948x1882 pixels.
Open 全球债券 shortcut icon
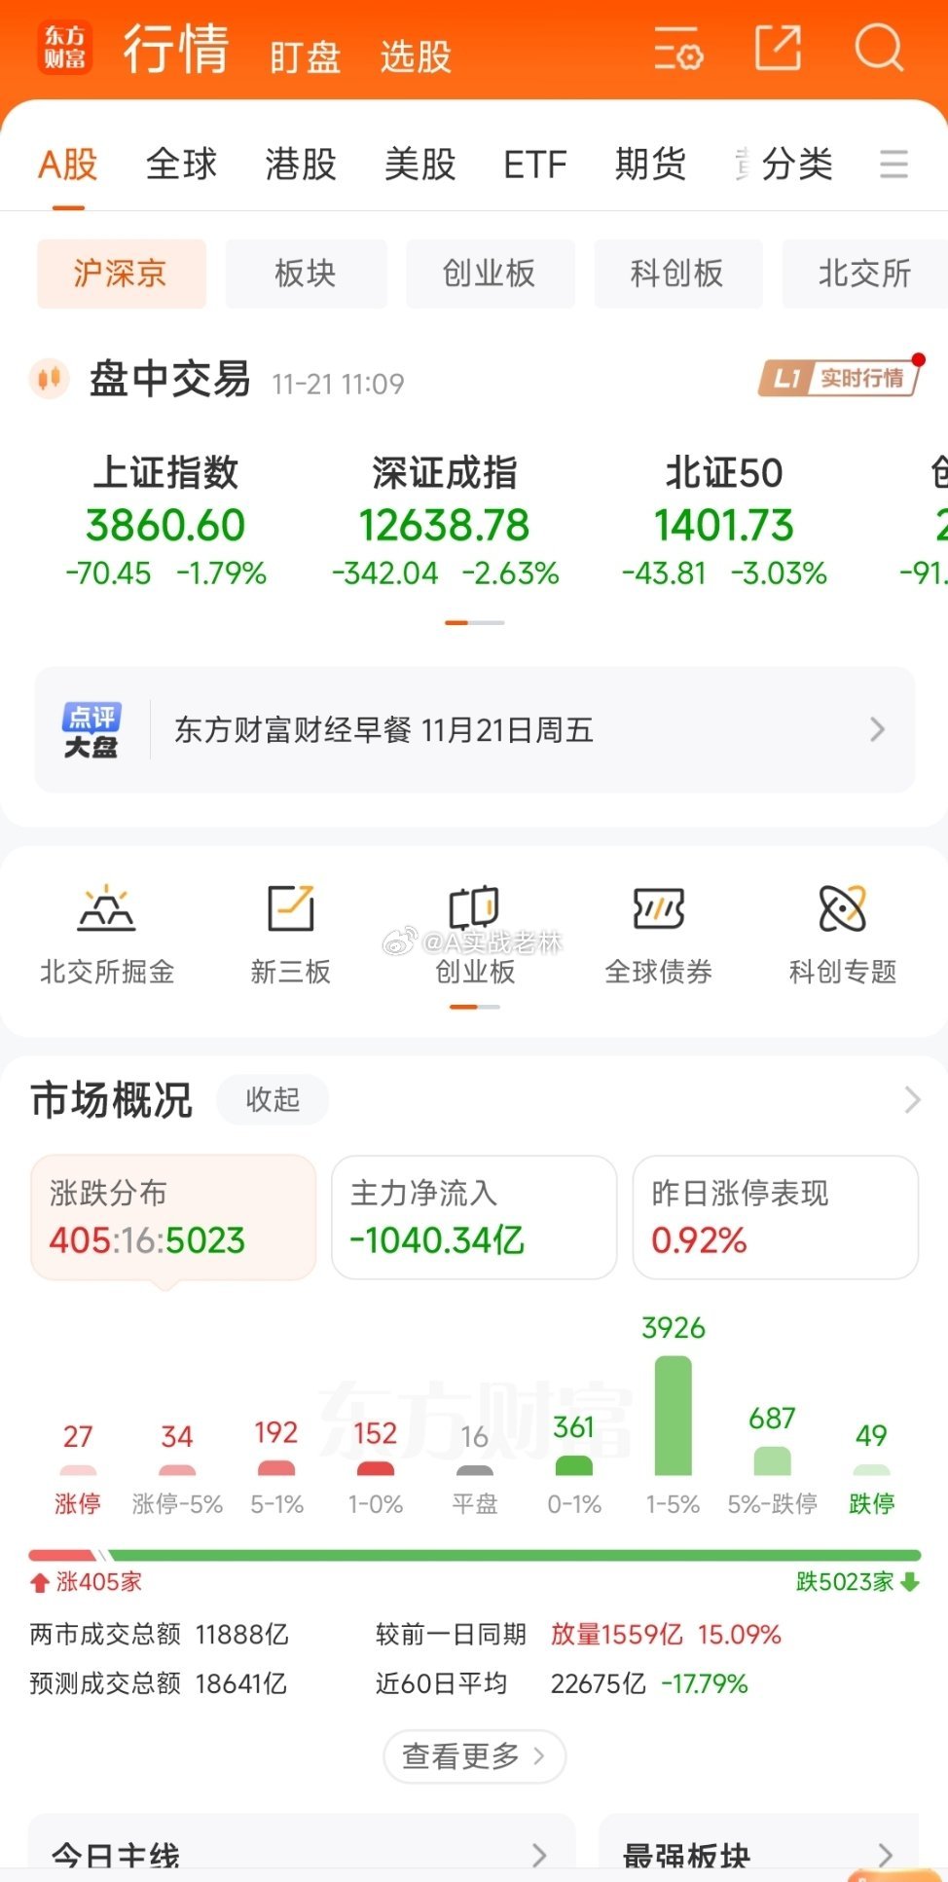659,908
